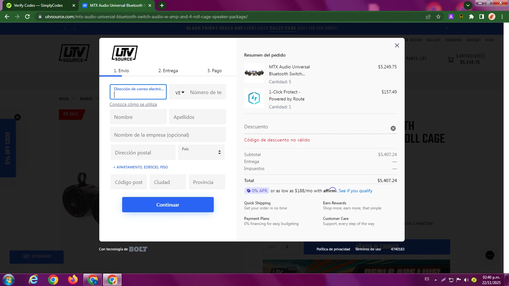Reload the page
The image size is (509, 286).
pyautogui.click(x=27, y=17)
